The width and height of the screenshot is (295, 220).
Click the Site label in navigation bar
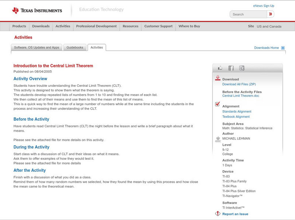pyautogui.click(x=251, y=26)
